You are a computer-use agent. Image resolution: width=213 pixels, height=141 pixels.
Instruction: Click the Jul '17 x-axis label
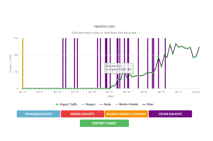[40, 92]
